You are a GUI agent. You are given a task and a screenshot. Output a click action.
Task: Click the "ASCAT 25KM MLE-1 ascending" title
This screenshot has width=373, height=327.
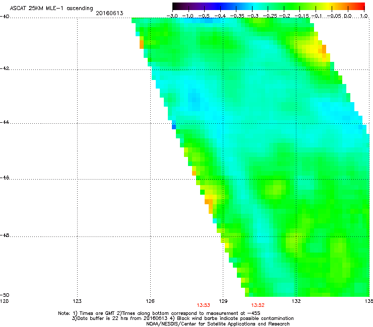point(51,8)
